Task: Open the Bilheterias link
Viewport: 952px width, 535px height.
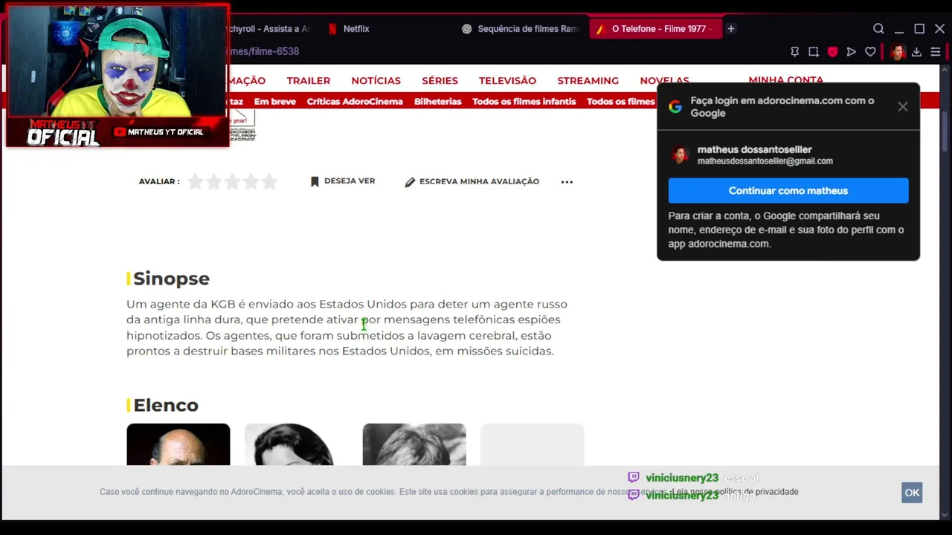Action: [438, 102]
